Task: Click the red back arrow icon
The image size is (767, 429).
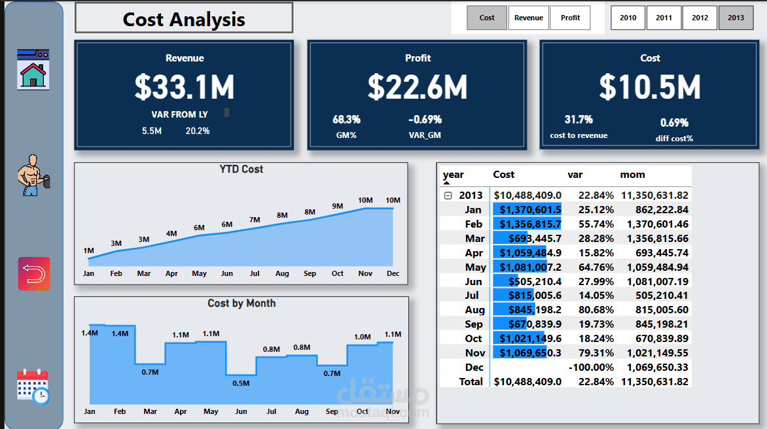Action: [x=34, y=273]
